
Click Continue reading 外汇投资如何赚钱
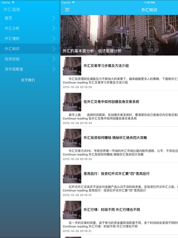coord(103,155)
